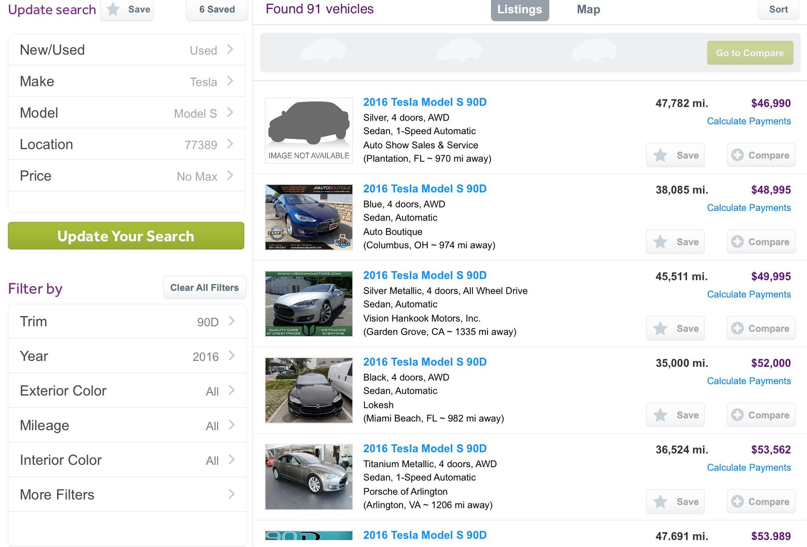Image resolution: width=807 pixels, height=547 pixels.
Task: Open thumbnail photo of blue Tesla
Action: click(x=309, y=217)
